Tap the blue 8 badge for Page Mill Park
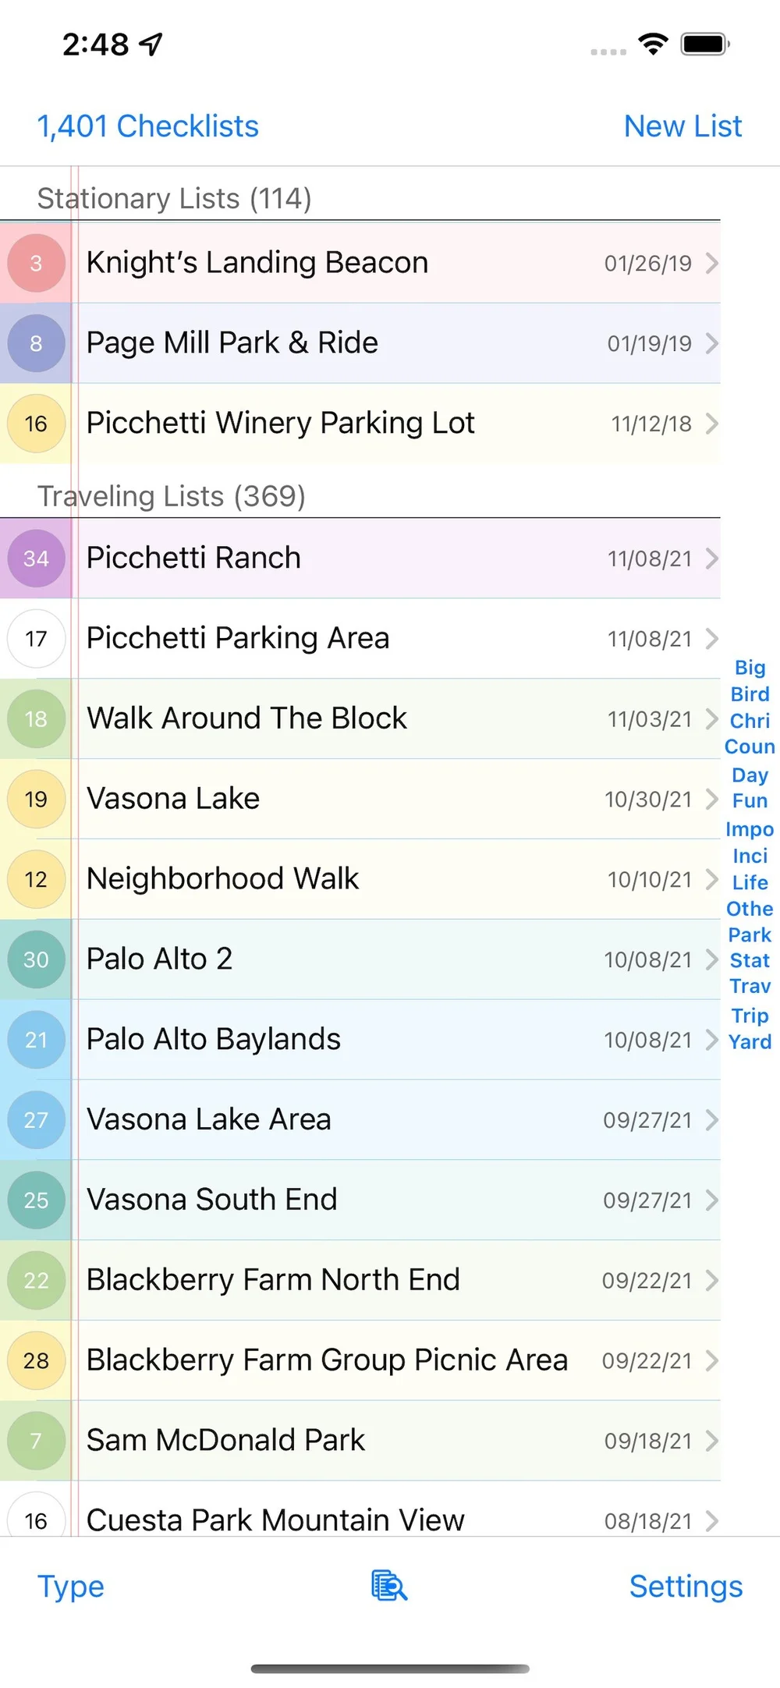The width and height of the screenshot is (780, 1688). pyautogui.click(x=36, y=343)
